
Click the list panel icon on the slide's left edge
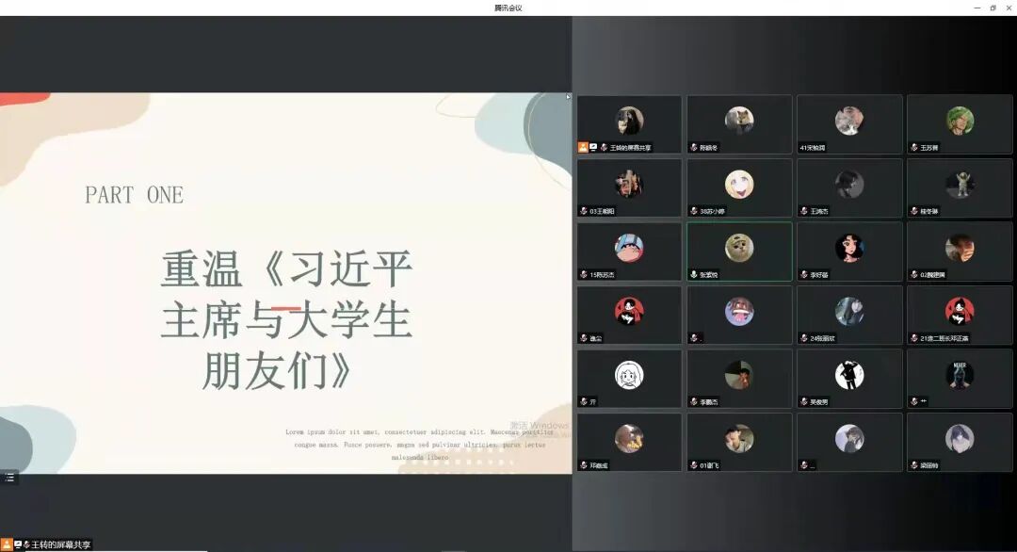[x=8, y=478]
